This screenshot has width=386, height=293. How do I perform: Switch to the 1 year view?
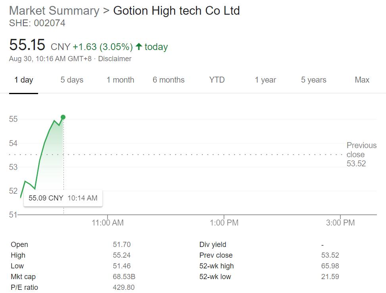click(265, 80)
